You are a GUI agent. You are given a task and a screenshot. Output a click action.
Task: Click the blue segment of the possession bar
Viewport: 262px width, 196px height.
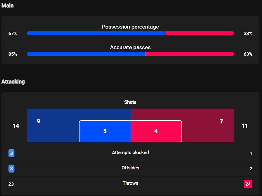(x=96, y=33)
